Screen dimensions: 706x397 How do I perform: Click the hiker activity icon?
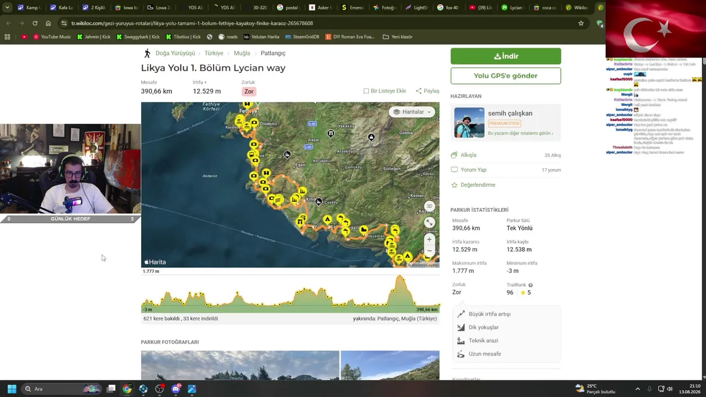tap(147, 53)
